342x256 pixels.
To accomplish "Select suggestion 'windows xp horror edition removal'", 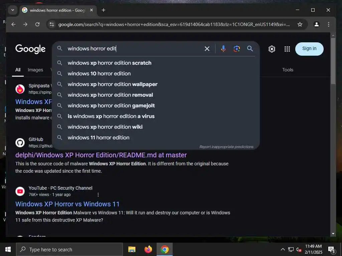I will tap(156, 95).
